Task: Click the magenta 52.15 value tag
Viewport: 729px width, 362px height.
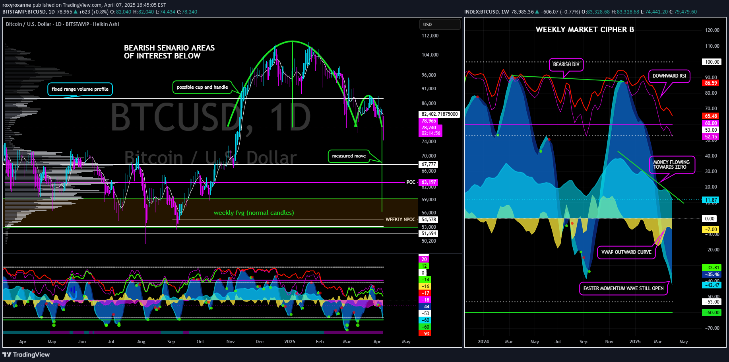Action: pyautogui.click(x=711, y=137)
